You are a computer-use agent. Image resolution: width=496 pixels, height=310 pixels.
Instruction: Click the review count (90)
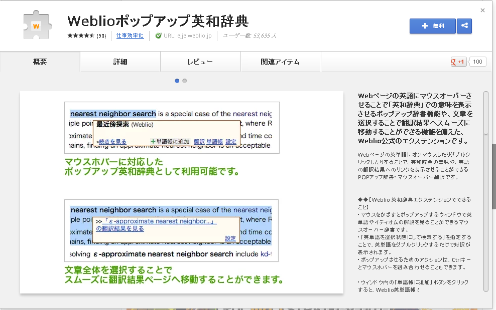pos(101,36)
